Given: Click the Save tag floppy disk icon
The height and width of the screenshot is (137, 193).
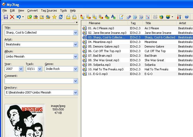Looking at the screenshot, I should pos(6,17).
